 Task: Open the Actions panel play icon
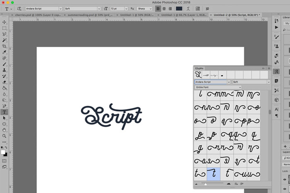point(276,27)
